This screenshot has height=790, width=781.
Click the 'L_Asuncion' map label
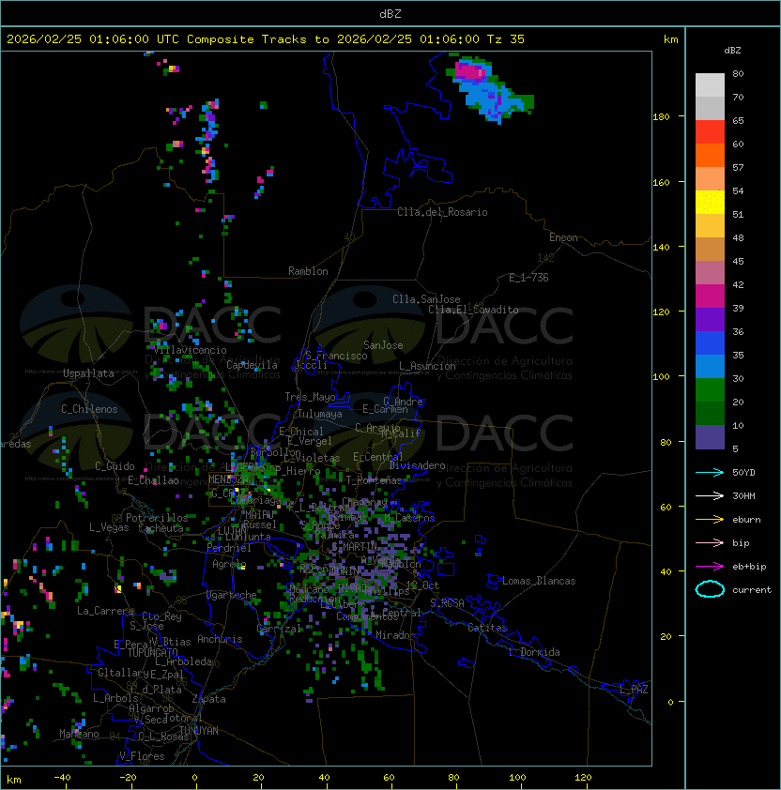click(427, 366)
